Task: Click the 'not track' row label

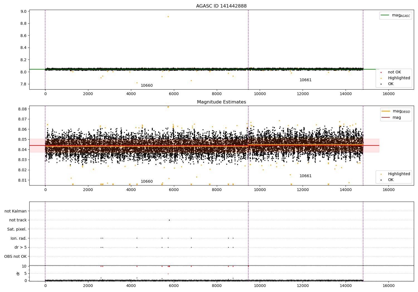Action: [x=18, y=220]
